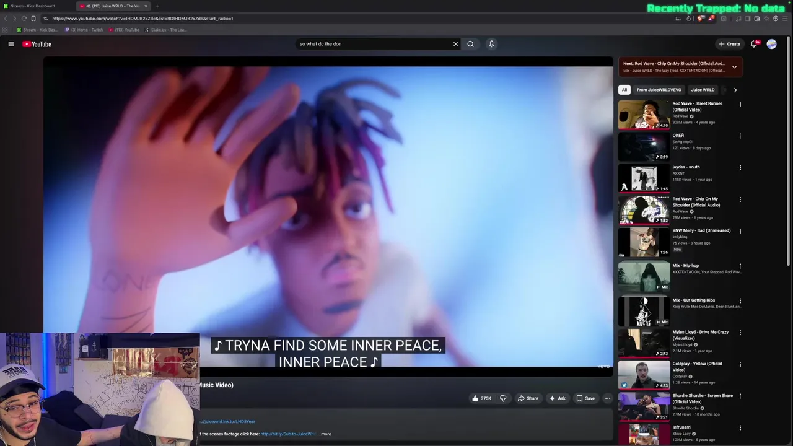Expand the Next up mix playlist panel
Viewport: 793px width, 446px height.
(734, 67)
